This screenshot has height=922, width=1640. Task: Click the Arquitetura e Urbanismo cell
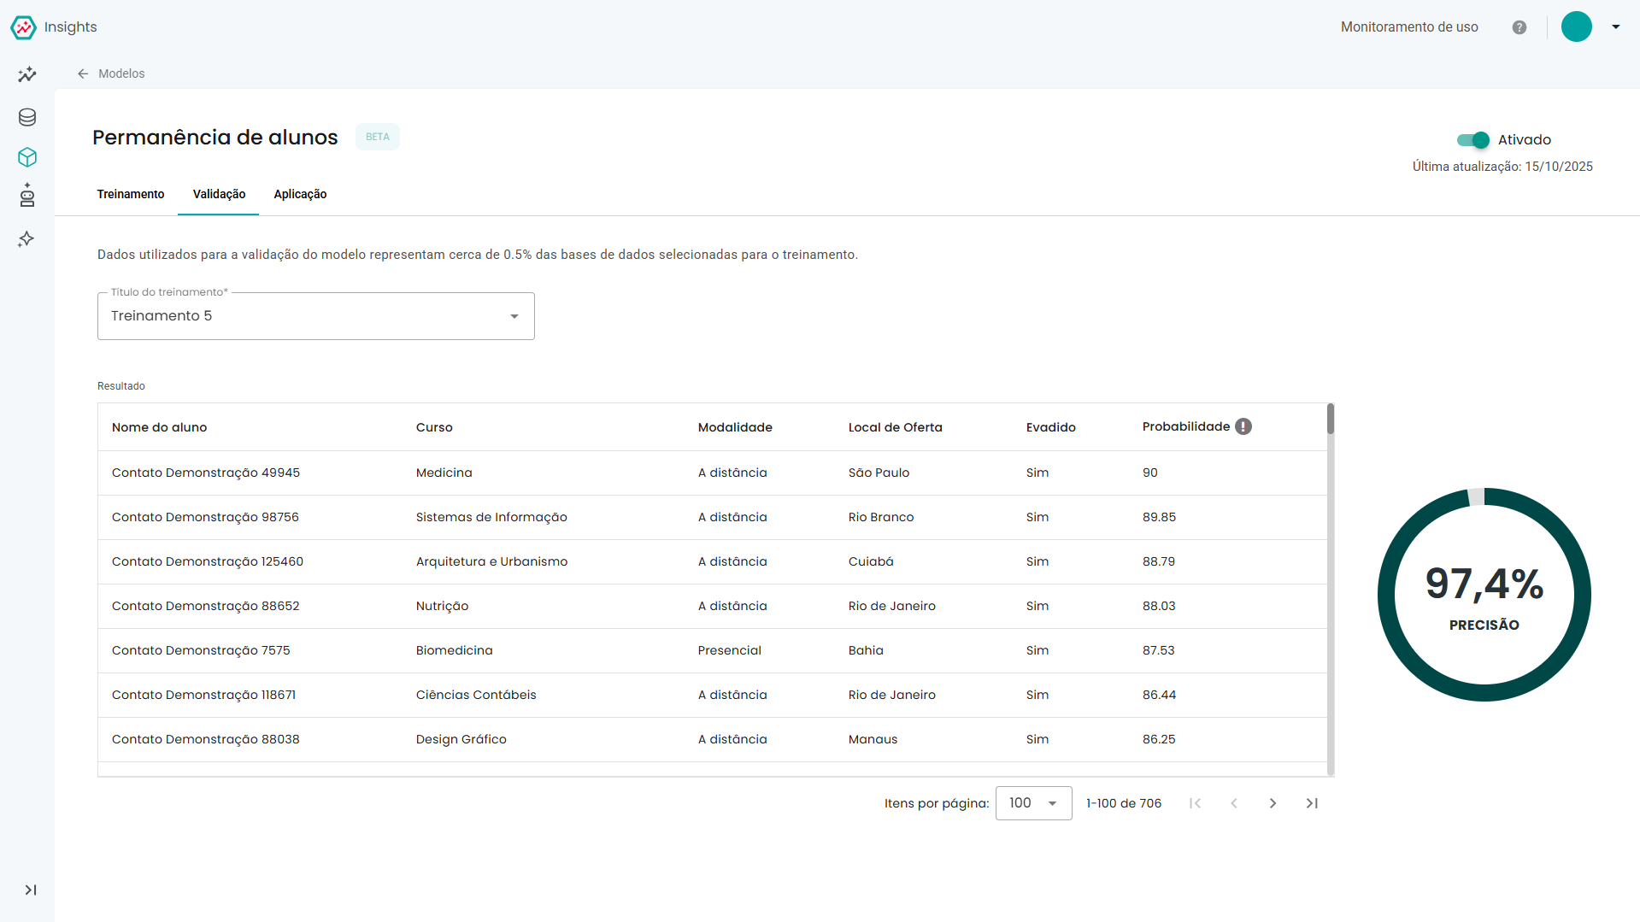pyautogui.click(x=491, y=561)
